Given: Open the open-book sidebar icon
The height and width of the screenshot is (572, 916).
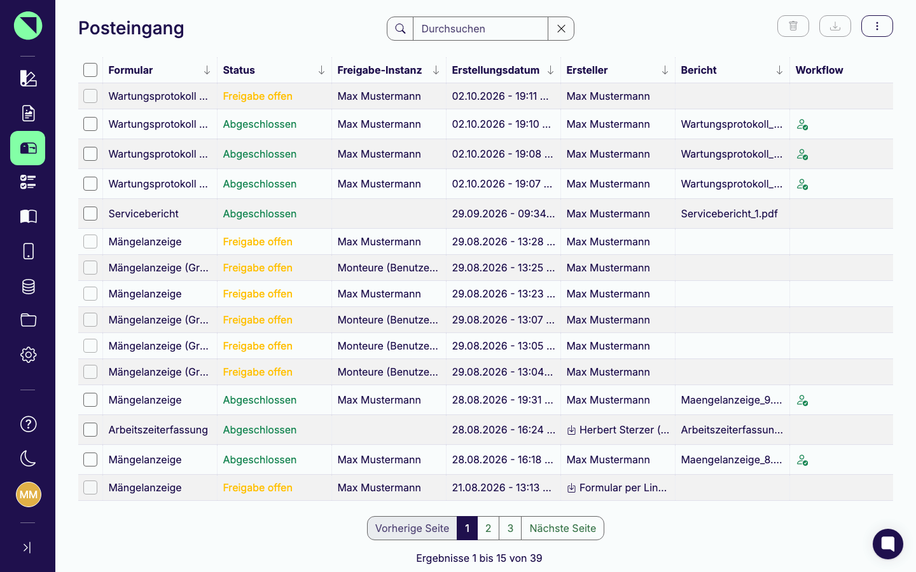Looking at the screenshot, I should coord(28,217).
